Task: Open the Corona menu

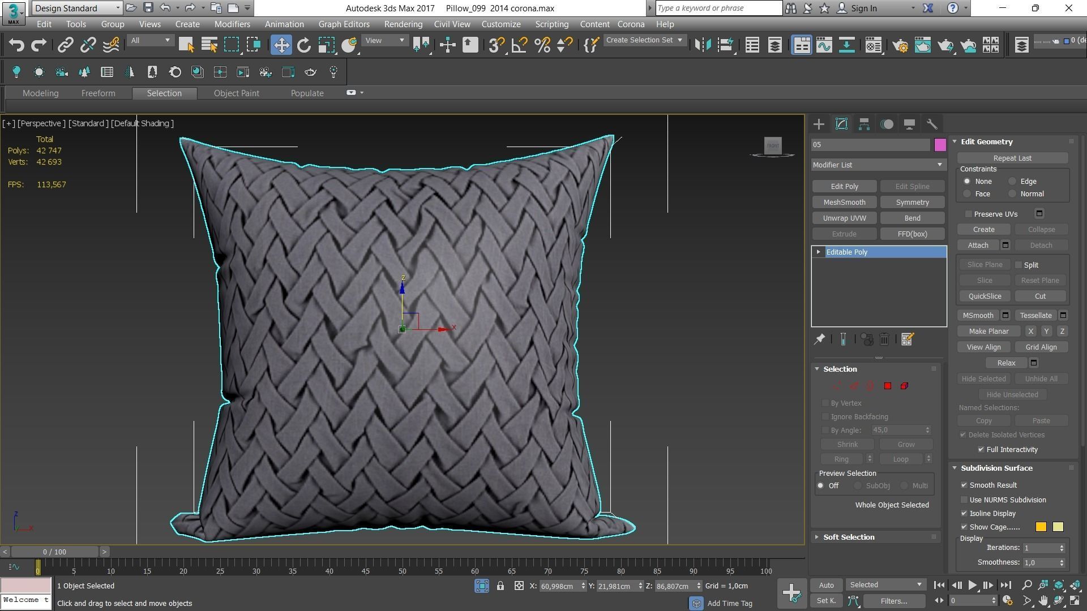Action: coord(631,24)
